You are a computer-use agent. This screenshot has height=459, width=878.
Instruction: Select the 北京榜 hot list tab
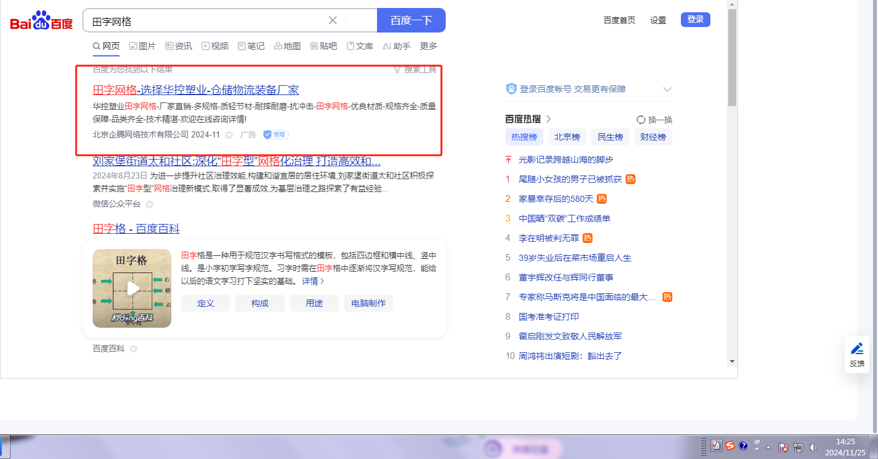coord(567,137)
